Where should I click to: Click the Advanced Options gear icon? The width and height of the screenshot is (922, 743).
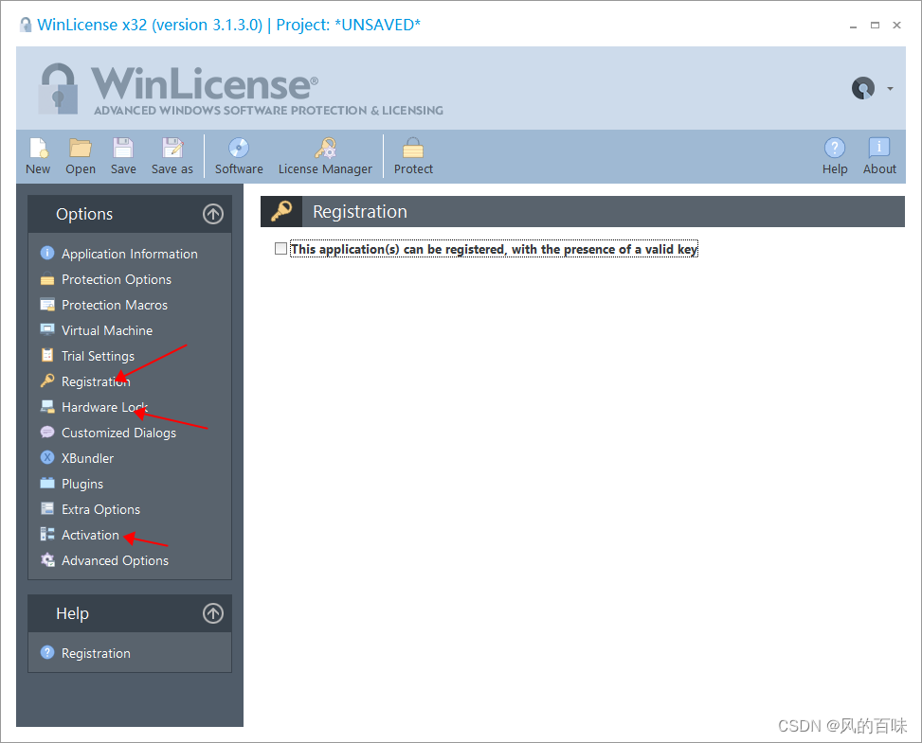(47, 559)
